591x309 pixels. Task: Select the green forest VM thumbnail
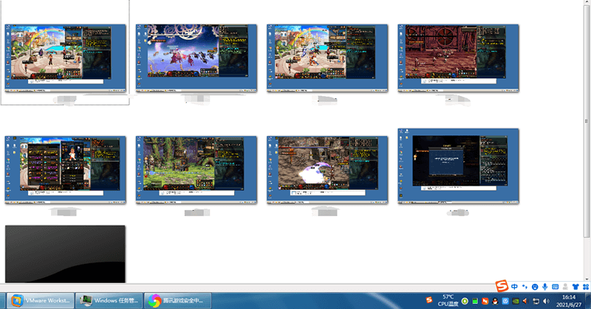(197, 170)
